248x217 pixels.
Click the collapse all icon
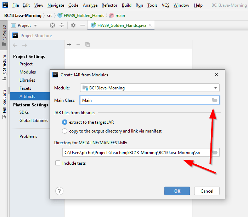tap(62, 25)
